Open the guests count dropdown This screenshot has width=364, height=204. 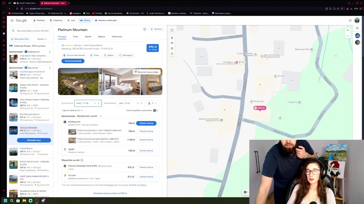pyautogui.click(x=152, y=103)
